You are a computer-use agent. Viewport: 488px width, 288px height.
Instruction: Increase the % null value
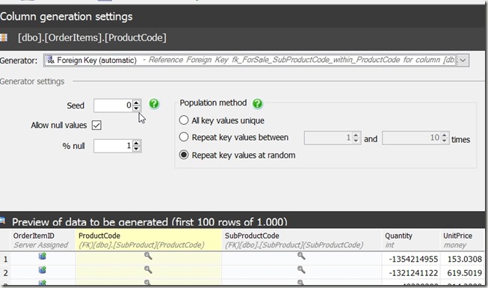tap(136, 143)
